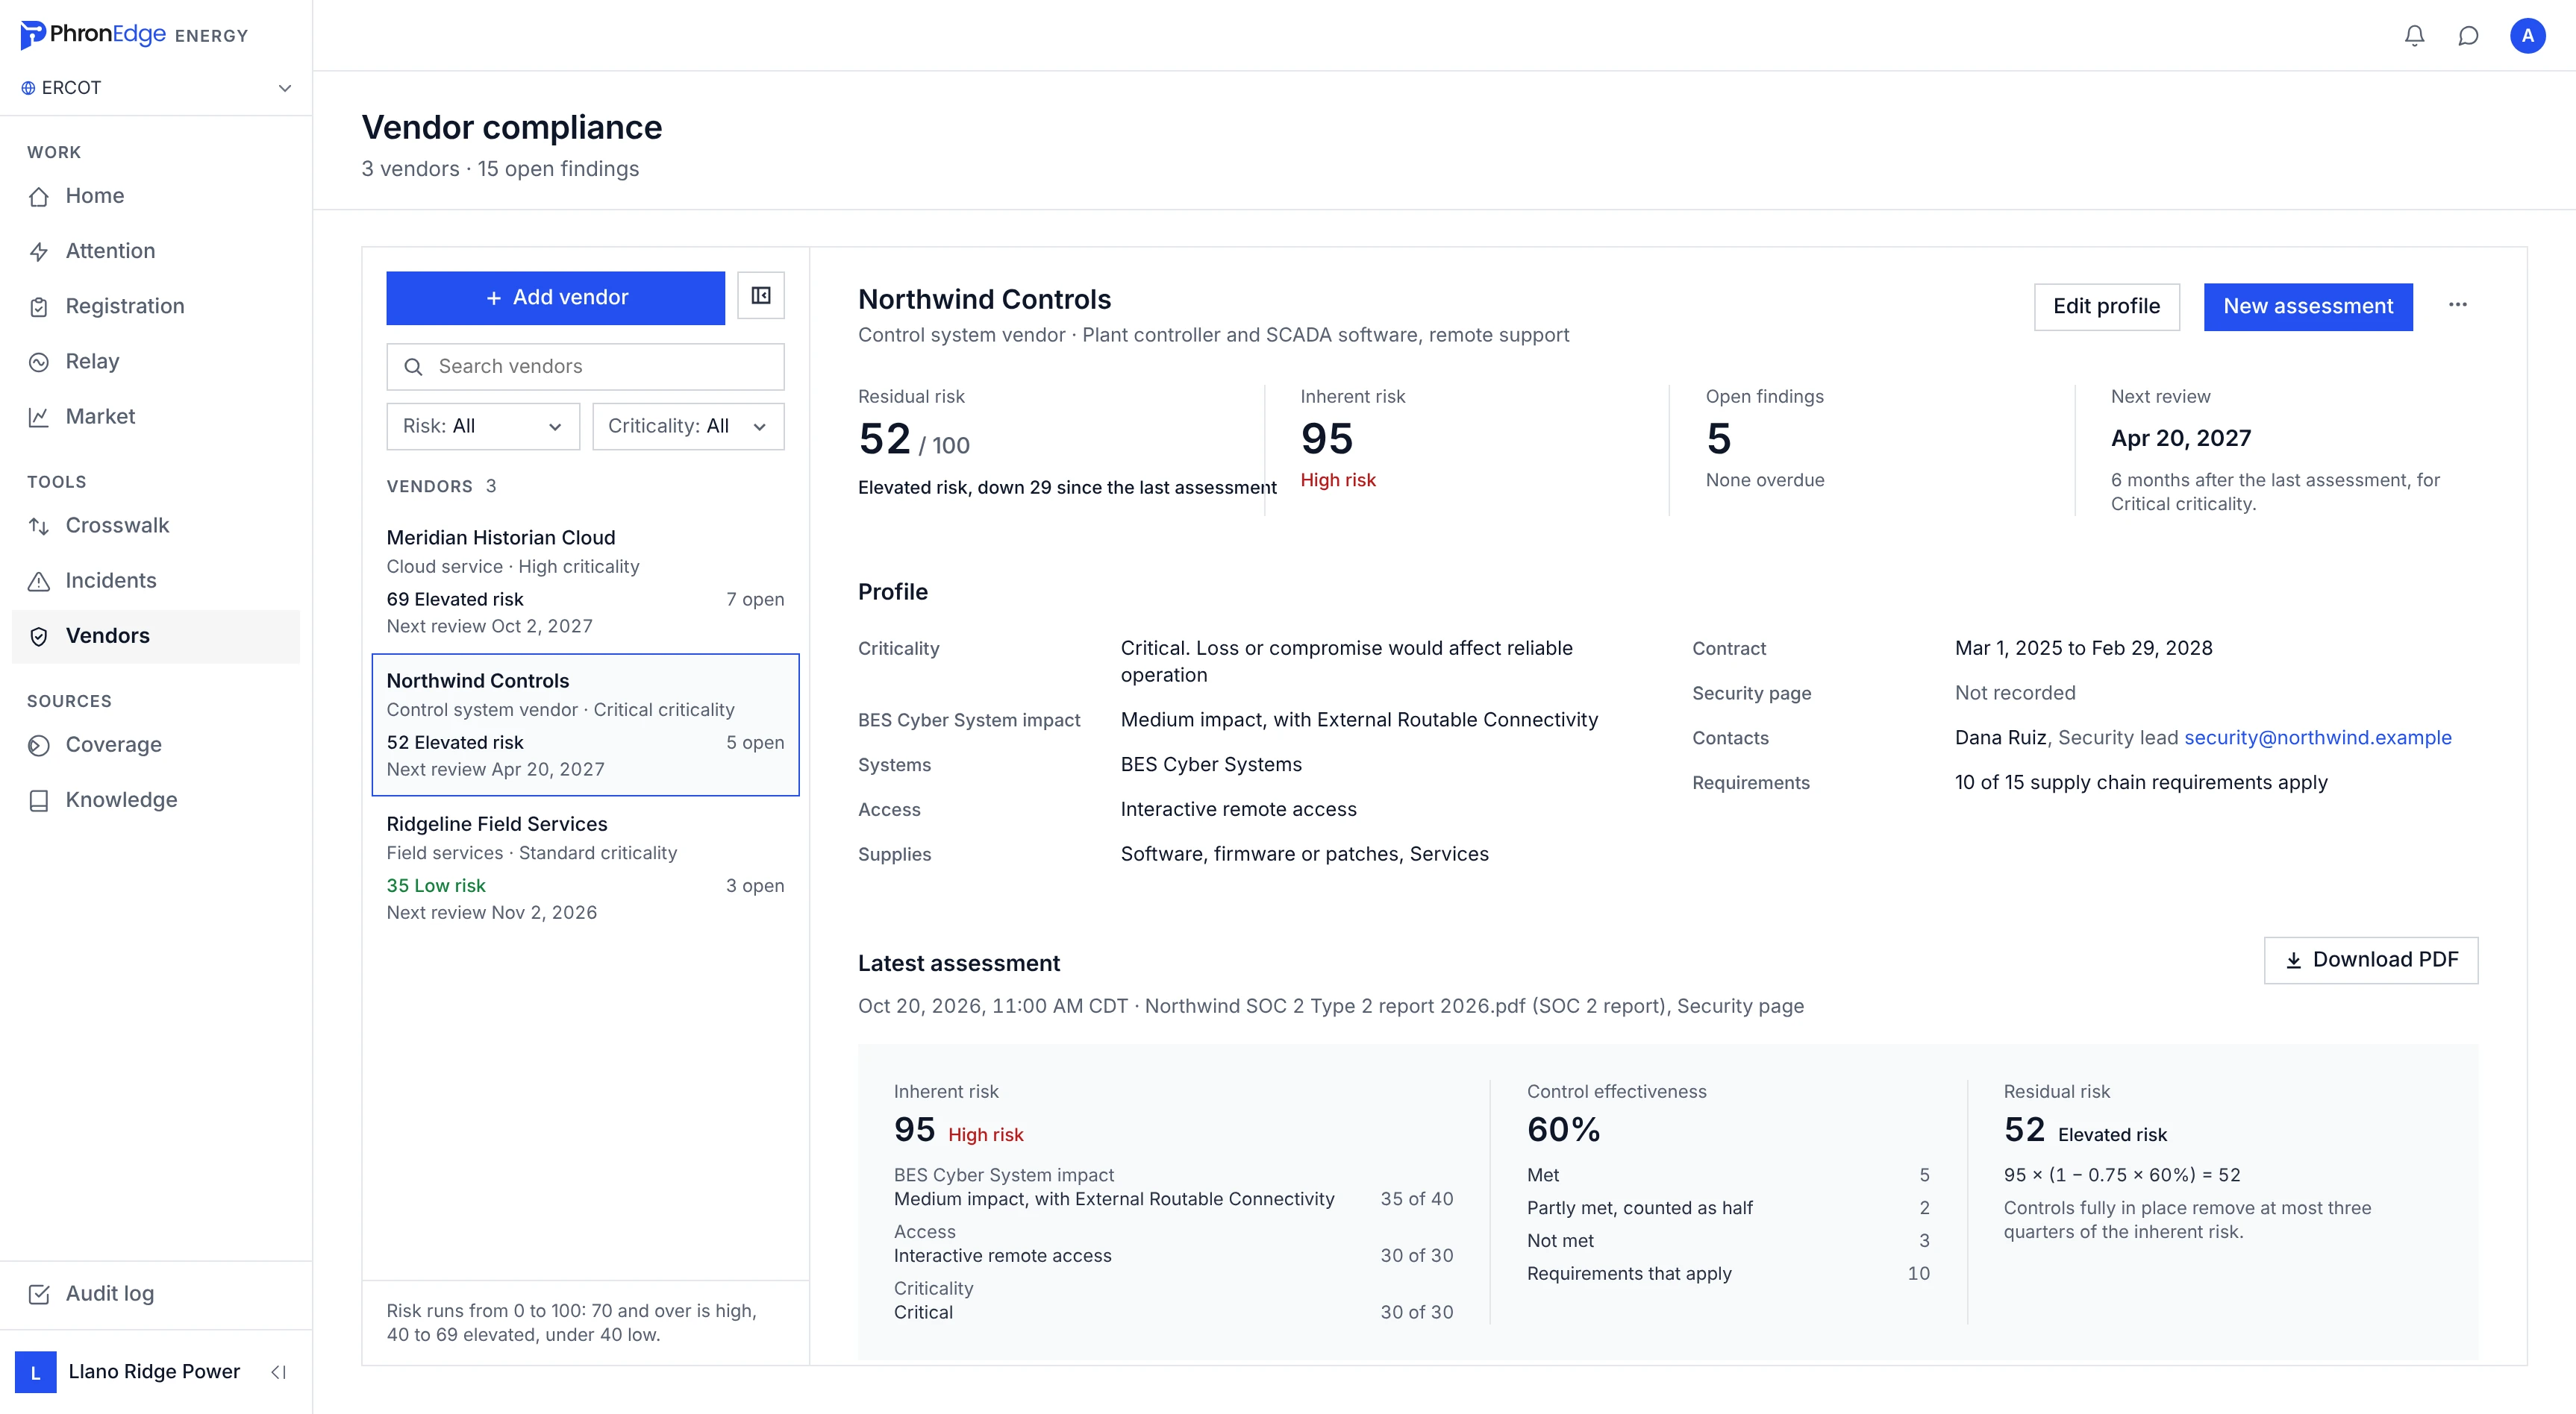Open the chat messages icon
The width and height of the screenshot is (2576, 1414).
tap(2468, 36)
